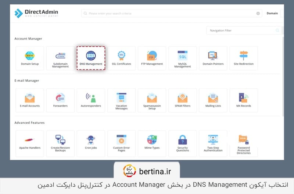Open Create/Restore Backups
Viewport: 294px width, 194px height.
[60, 143]
